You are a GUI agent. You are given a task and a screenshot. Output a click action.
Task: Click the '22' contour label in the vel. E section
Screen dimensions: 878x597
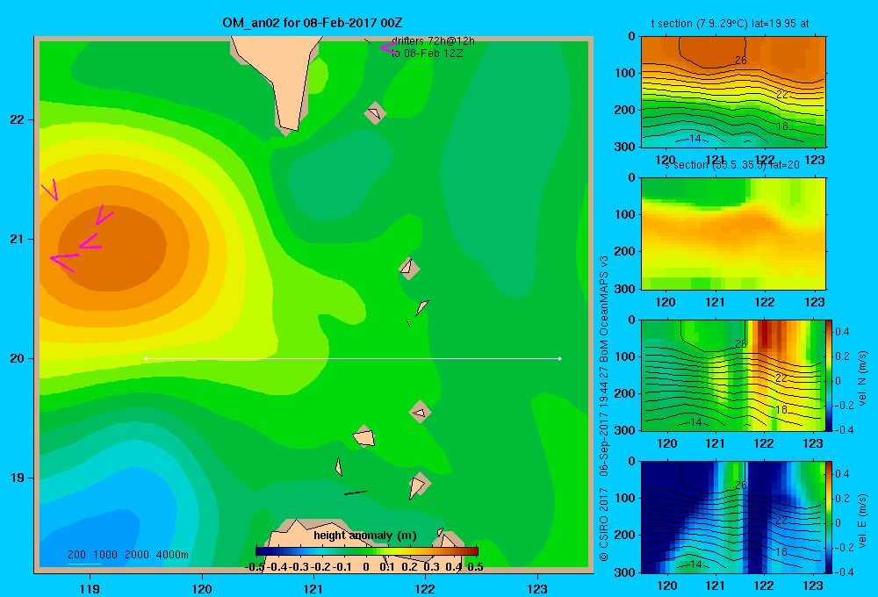pyautogui.click(x=781, y=521)
